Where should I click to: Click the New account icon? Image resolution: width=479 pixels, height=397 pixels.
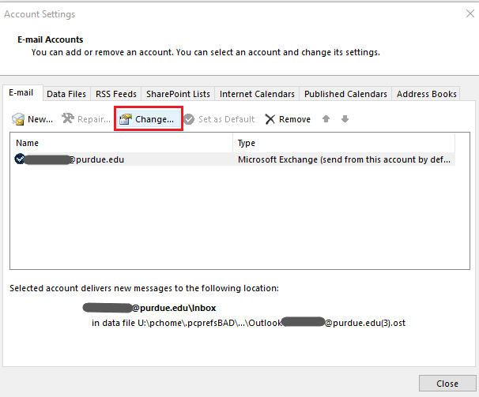coord(18,119)
